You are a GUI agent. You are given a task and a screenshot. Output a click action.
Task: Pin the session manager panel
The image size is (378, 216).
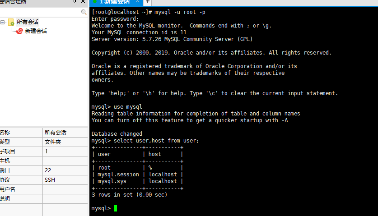pos(75,1)
